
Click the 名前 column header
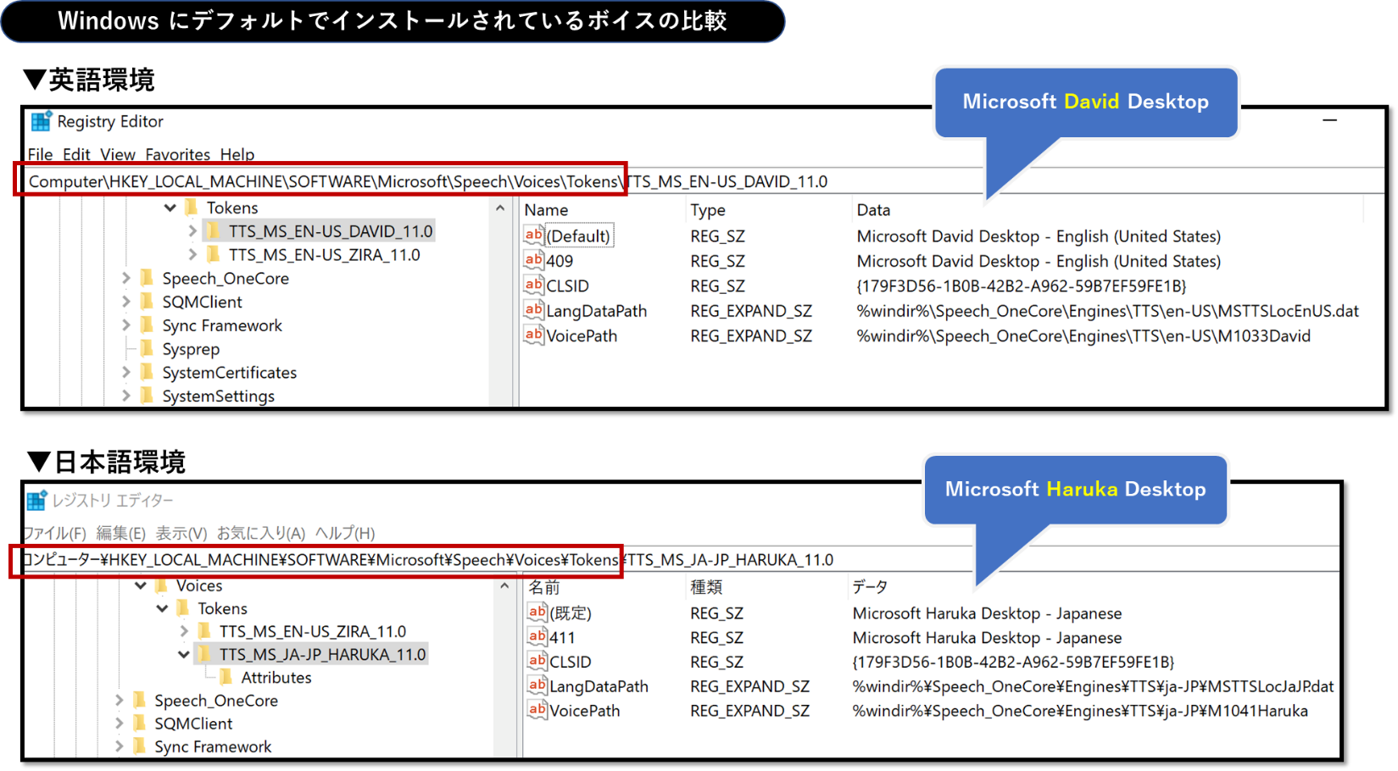(x=544, y=587)
